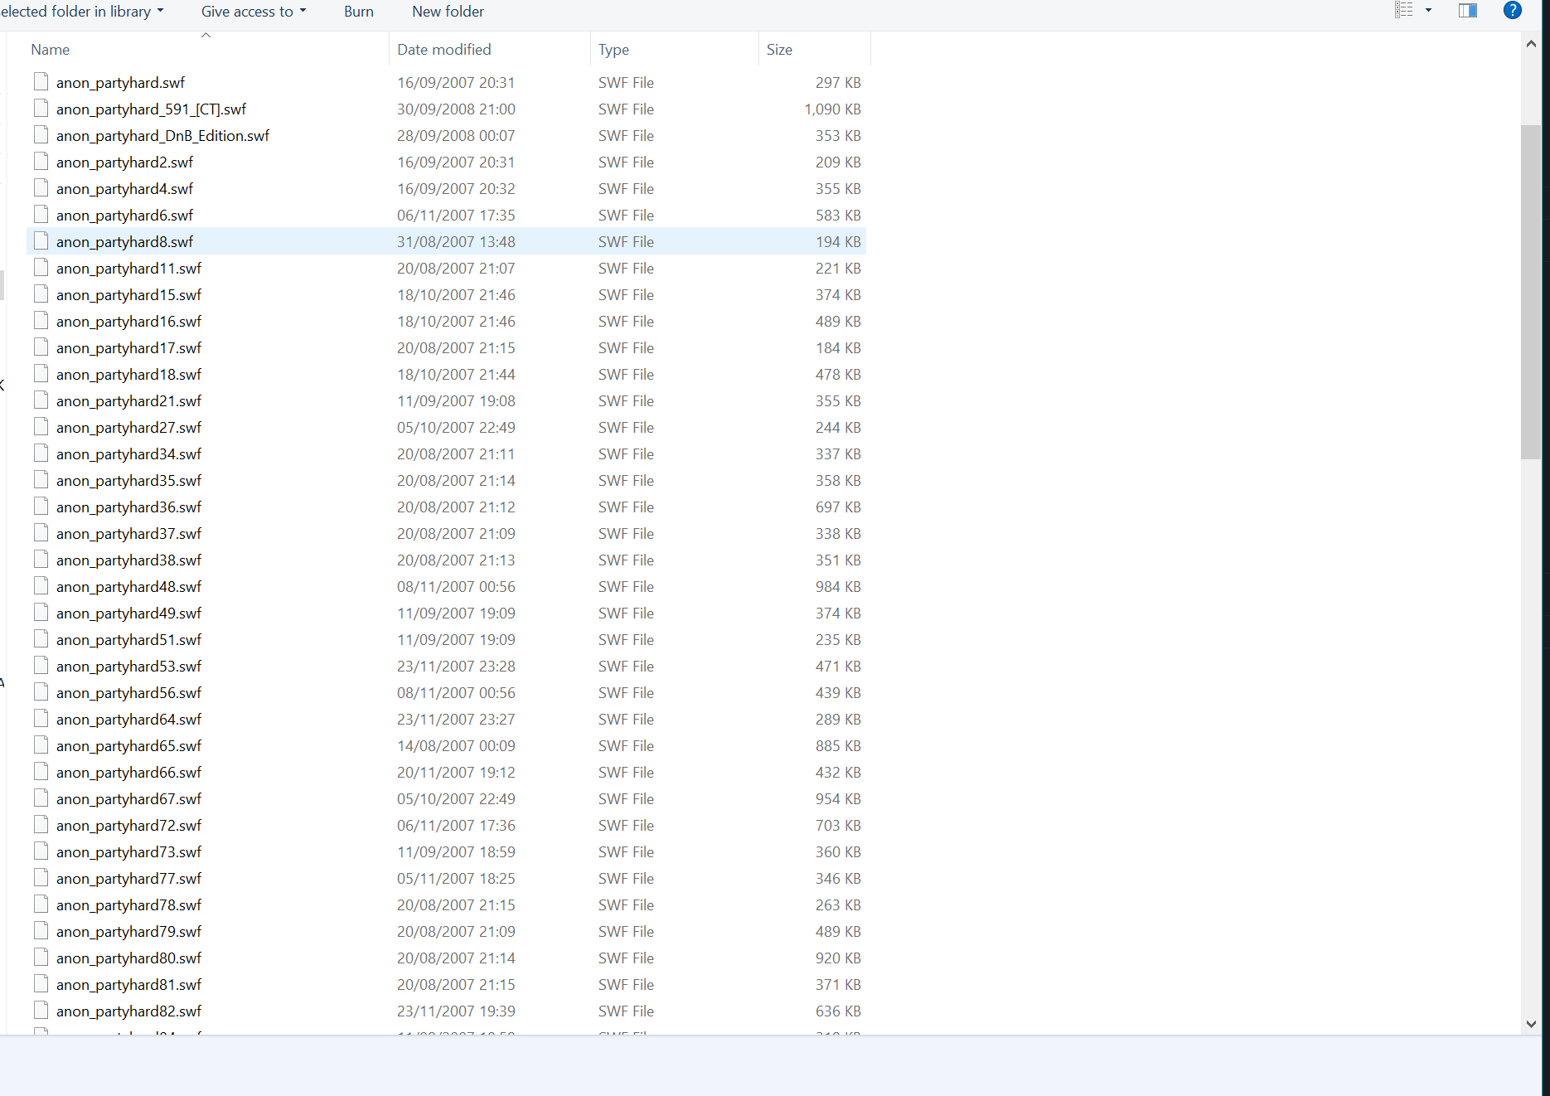This screenshot has width=1550, height=1096.
Task: Click the size value 984 KB
Action: pyautogui.click(x=838, y=587)
